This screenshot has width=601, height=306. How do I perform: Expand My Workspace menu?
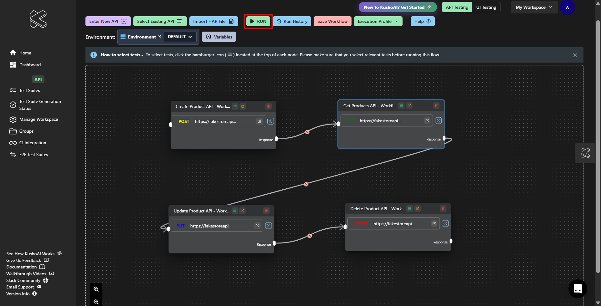tap(534, 7)
